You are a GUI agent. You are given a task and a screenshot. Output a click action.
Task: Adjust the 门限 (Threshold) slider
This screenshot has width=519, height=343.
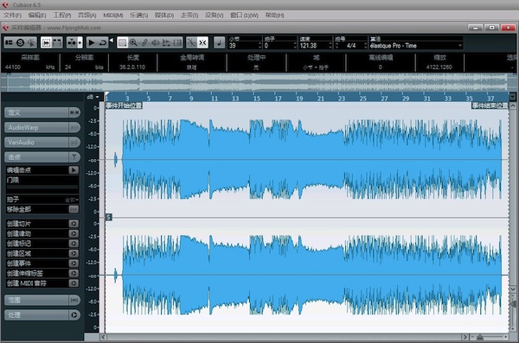[42, 187]
